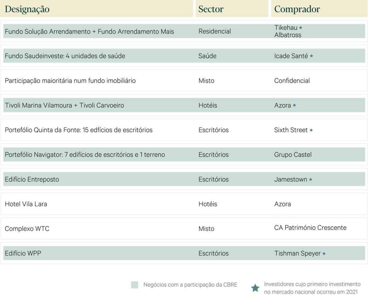
Task: Click Escritórios in the Quinta da Fonte row
Action: pyautogui.click(x=213, y=130)
